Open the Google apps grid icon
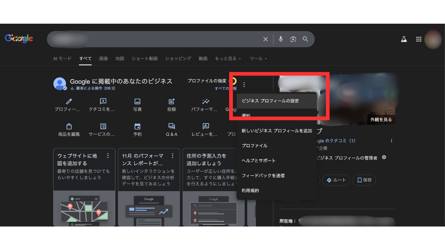 pos(419,39)
